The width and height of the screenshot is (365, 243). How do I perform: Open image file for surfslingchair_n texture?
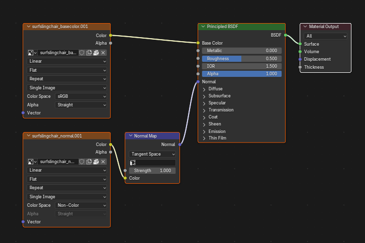coord(96,162)
